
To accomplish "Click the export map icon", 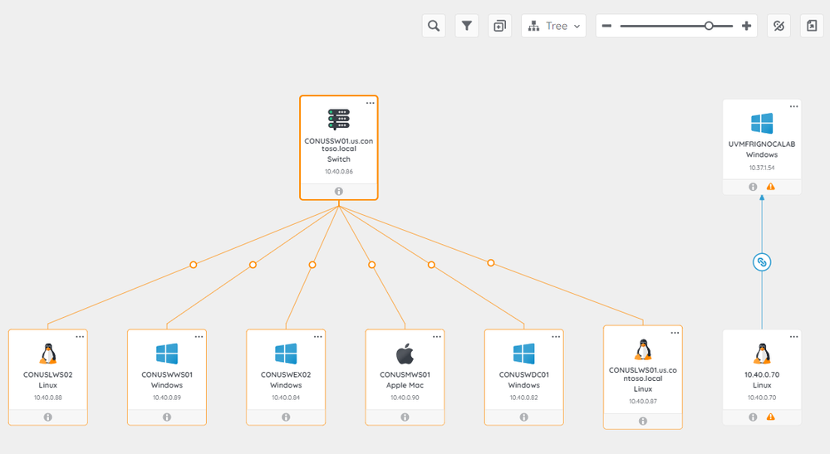I will point(812,26).
